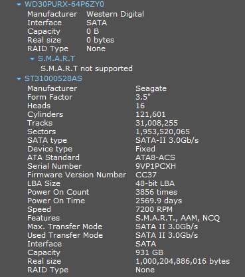Viewport: 245px width, 277px height.
Task: Select the WD30PURX-64P6ZY0 drive heading
Action: coord(64,4)
